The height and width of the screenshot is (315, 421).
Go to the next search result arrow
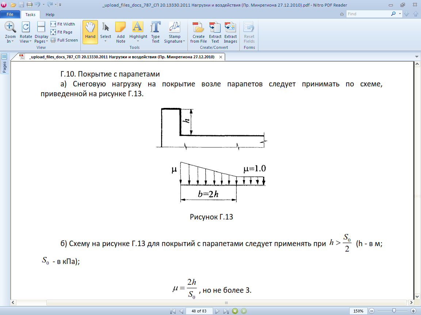(406, 14)
